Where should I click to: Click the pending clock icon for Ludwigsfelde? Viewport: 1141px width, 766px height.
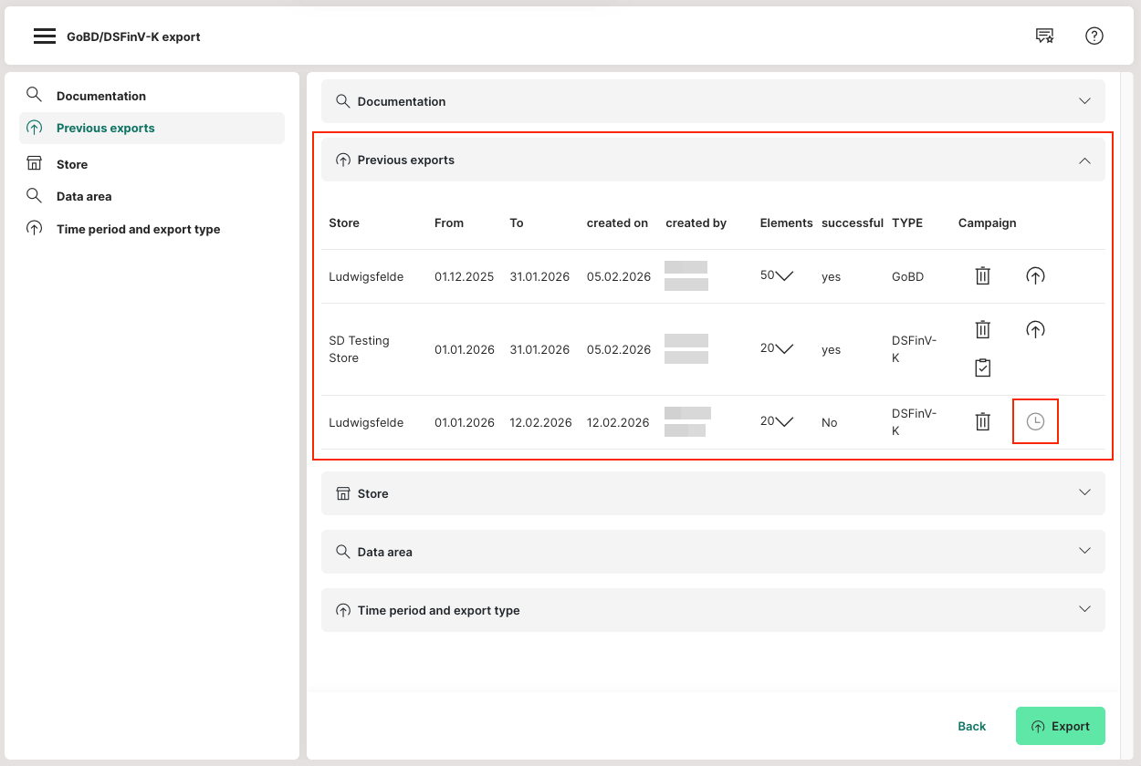click(x=1035, y=421)
